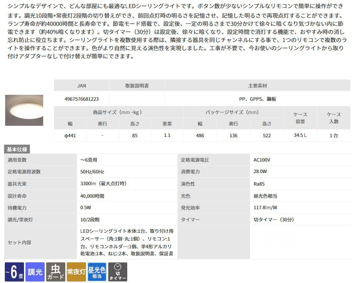Click the 取扱説明書 column header
The height and width of the screenshot is (283, 355).
pyautogui.click(x=137, y=86)
